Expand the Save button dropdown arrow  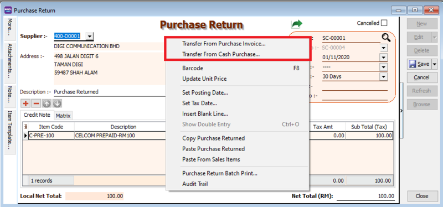tap(435, 64)
